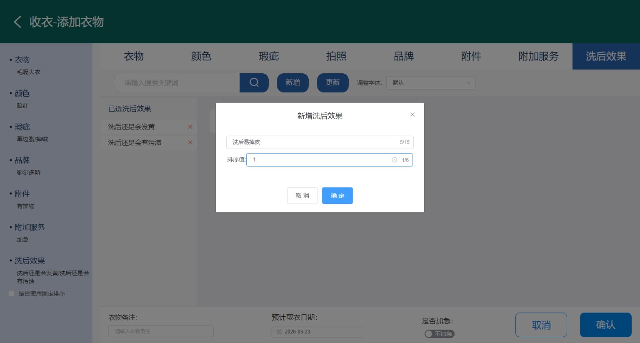Image resolution: width=640 pixels, height=343 pixels.
Task: Switch to the 品牌 tab
Action: [404, 56]
